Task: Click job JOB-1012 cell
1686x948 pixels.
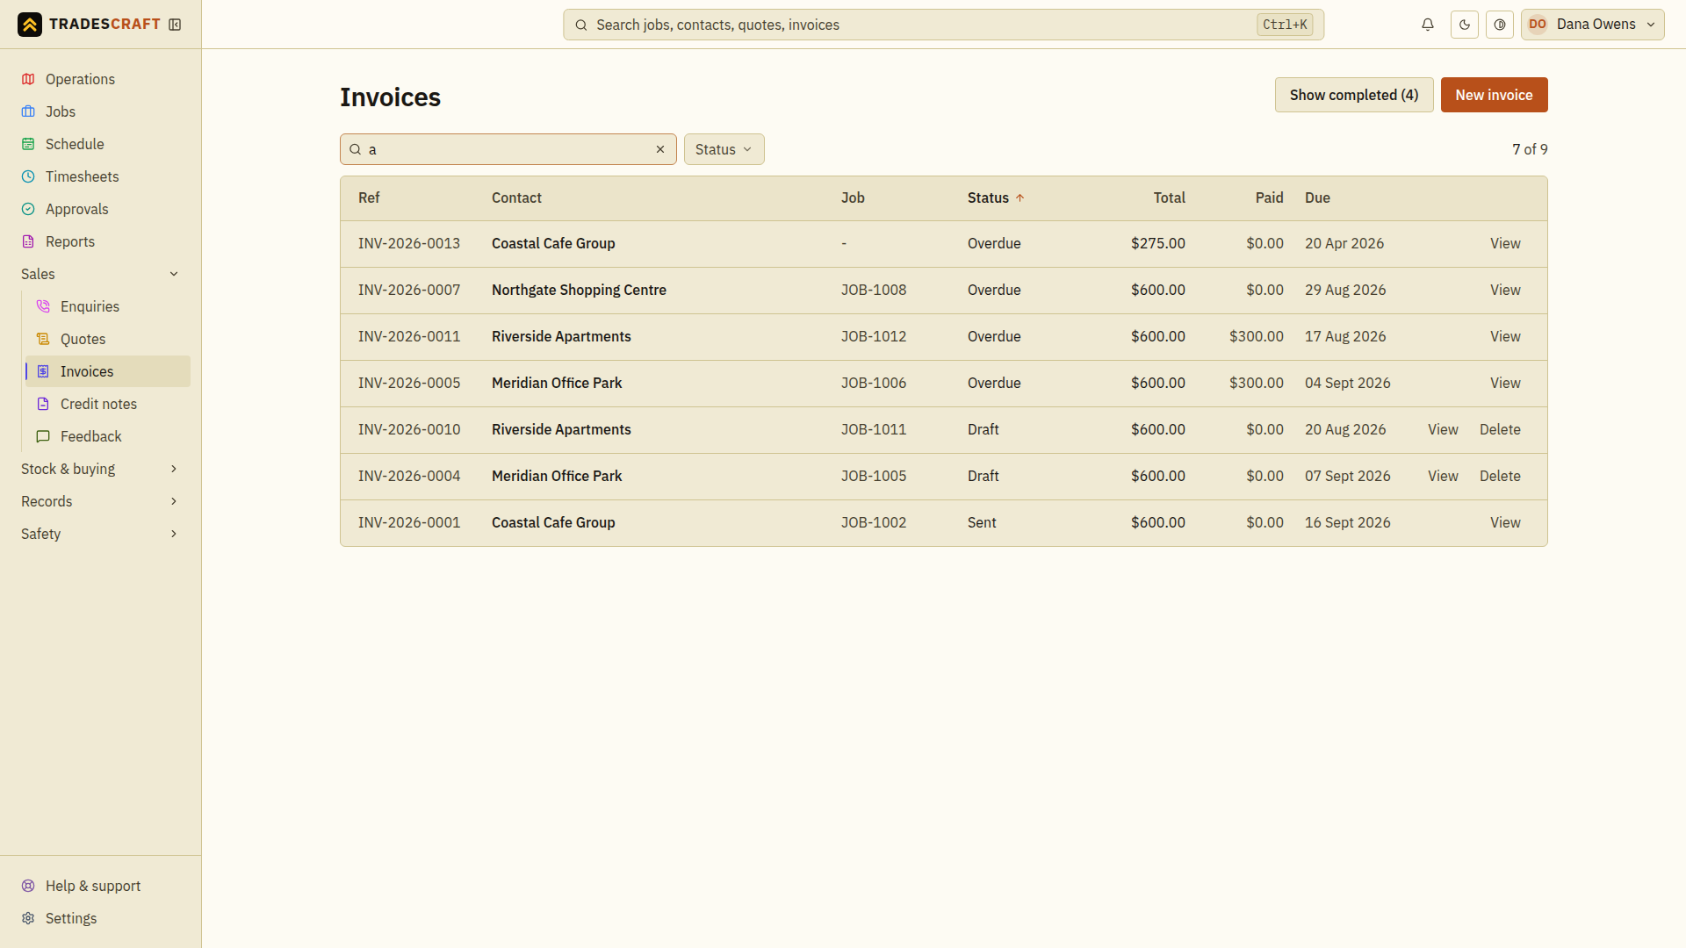Action: 874,337
